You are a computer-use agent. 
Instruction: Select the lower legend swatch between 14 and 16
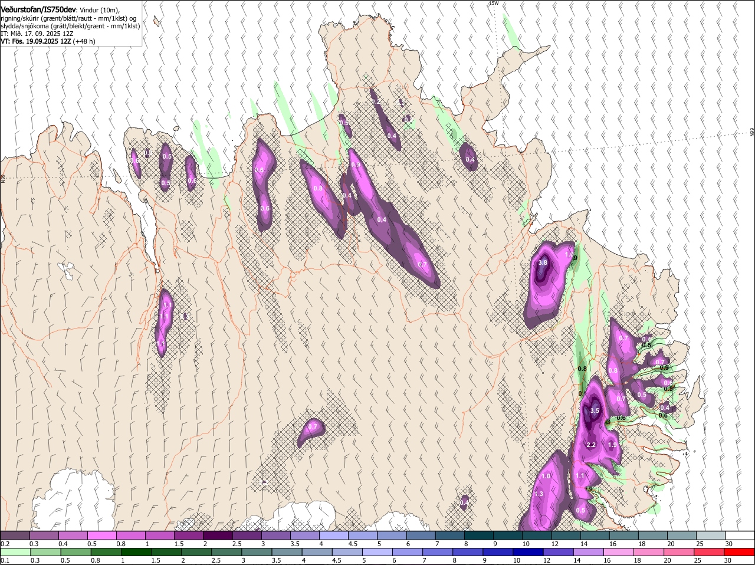coord(588,552)
